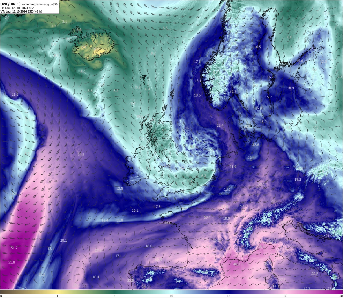Click the 18.1 value label
This screenshot has width=343, height=298.
click(x=198, y=81)
